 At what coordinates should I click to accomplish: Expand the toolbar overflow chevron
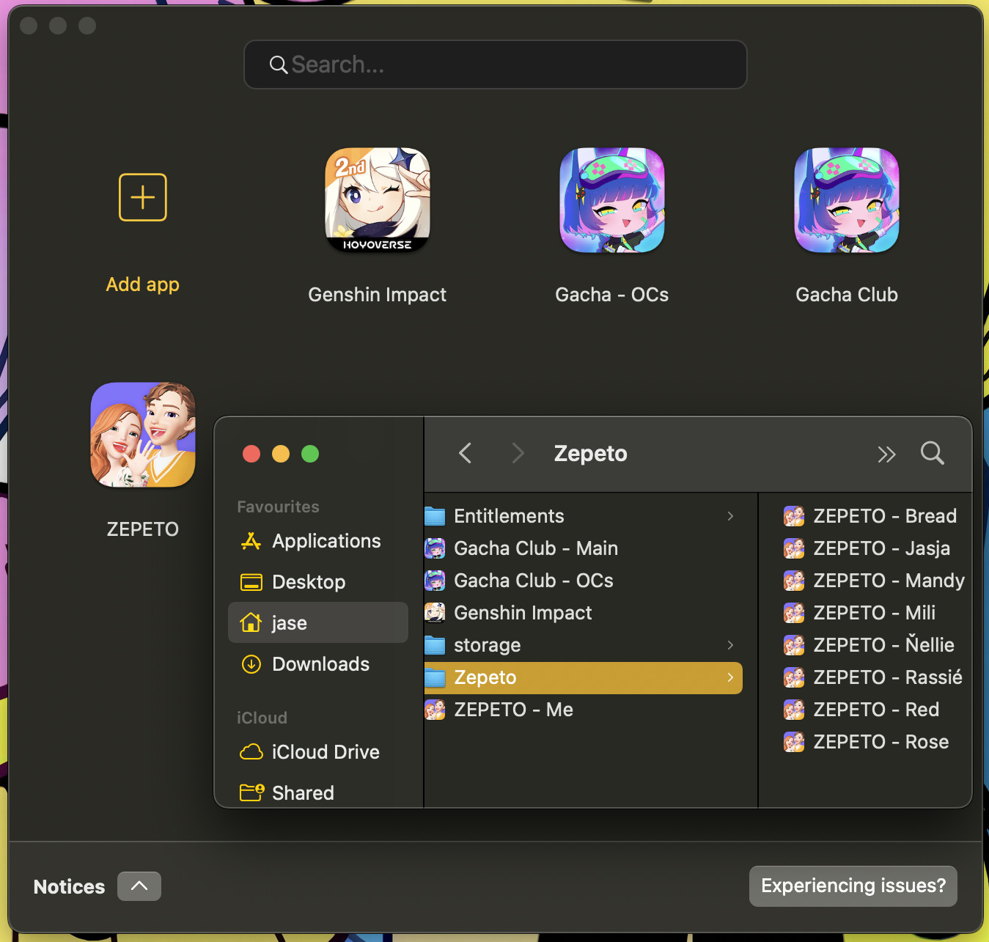click(886, 454)
